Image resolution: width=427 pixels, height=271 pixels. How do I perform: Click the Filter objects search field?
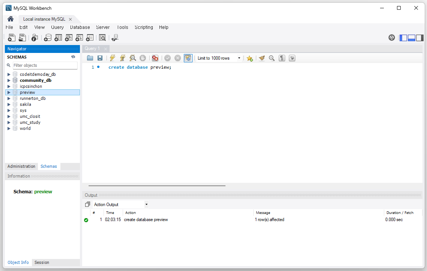[x=45, y=65]
